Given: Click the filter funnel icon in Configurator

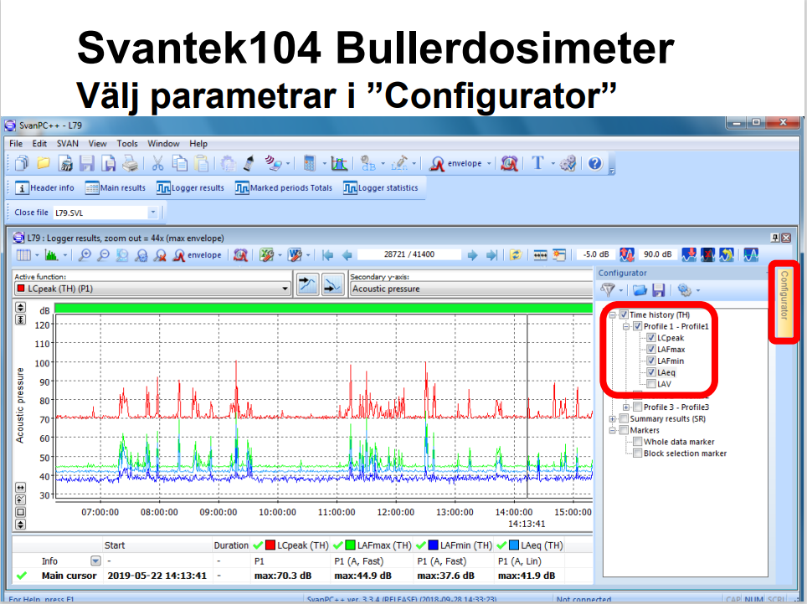Looking at the screenshot, I should coord(609,289).
